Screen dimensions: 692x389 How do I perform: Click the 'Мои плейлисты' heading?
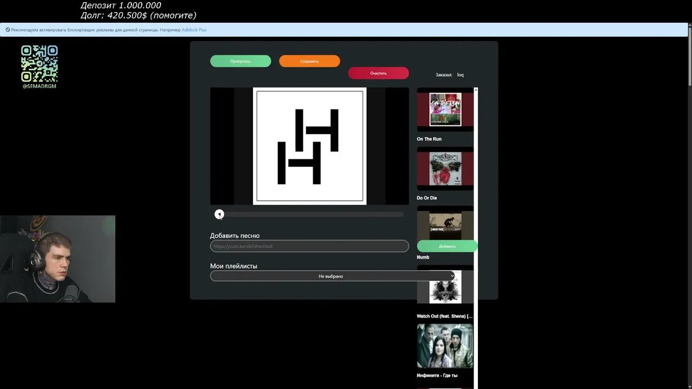(x=234, y=266)
